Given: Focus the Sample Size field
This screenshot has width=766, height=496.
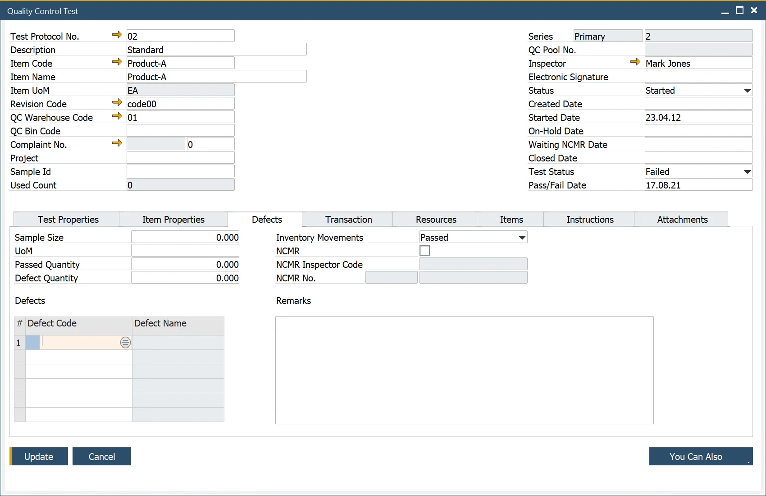Looking at the screenshot, I should pos(185,238).
